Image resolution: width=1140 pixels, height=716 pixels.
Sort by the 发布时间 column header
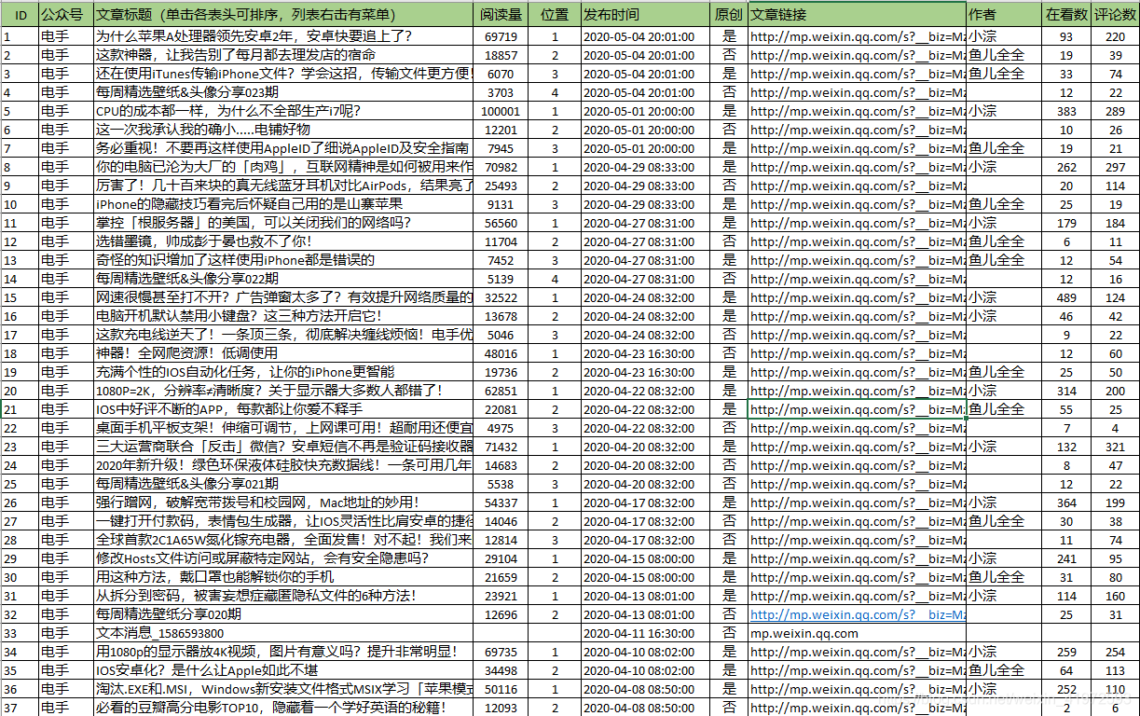645,16
